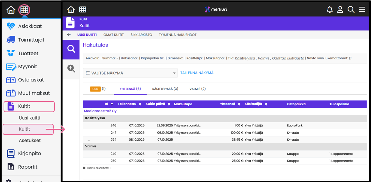Collapse the Kuitit sidebar section
The height and width of the screenshot is (182, 371).
pyautogui.click(x=29, y=106)
